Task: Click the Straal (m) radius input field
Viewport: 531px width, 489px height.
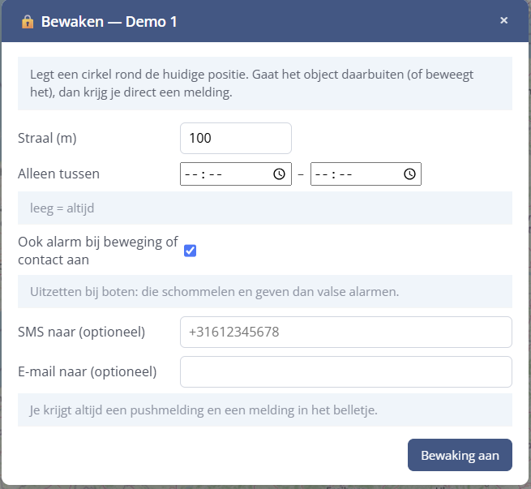Action: click(x=236, y=138)
